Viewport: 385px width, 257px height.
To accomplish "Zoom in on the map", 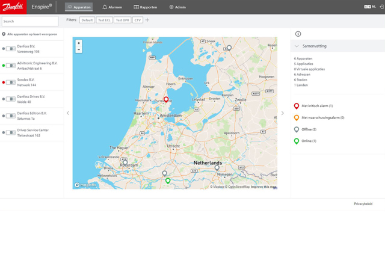I will coord(79,43).
